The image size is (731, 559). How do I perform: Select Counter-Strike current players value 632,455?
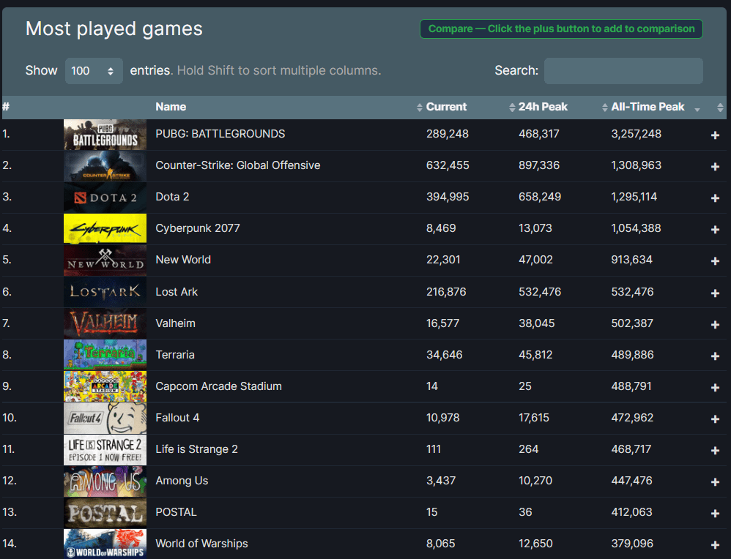click(x=448, y=165)
